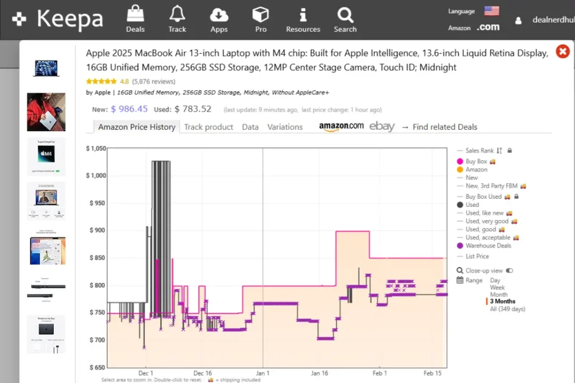Click the Find related Deals link
575x383 pixels.
445,127
